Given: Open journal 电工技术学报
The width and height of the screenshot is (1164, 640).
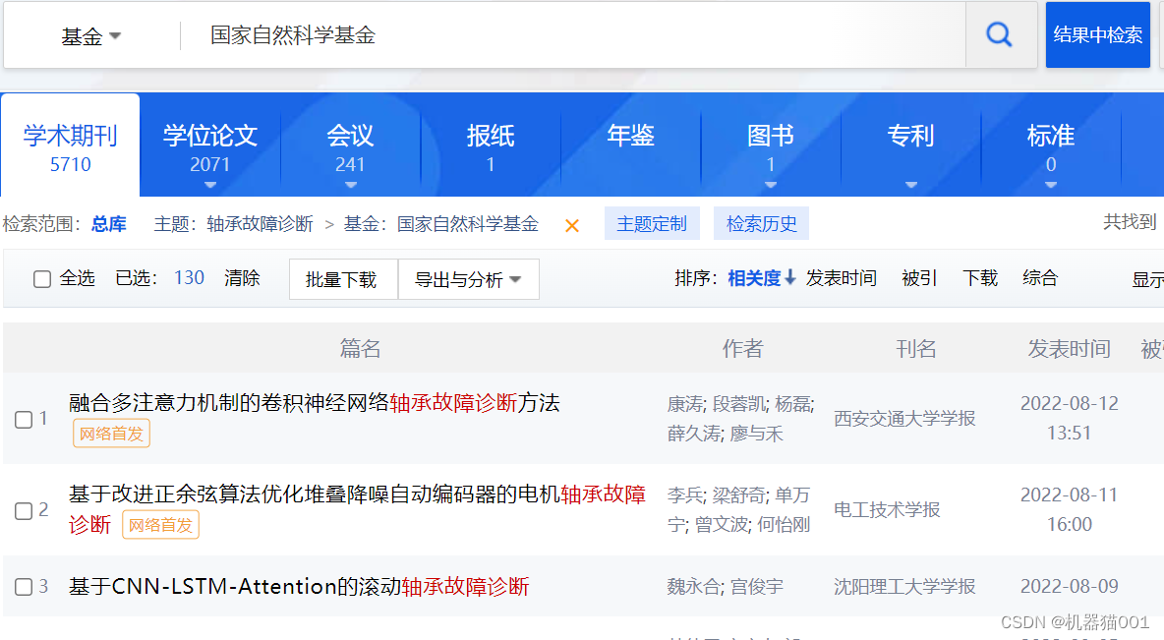Looking at the screenshot, I should 887,510.
